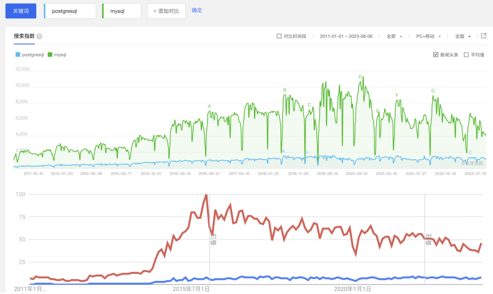Click the 添加对比 add comparison button

pyautogui.click(x=166, y=11)
